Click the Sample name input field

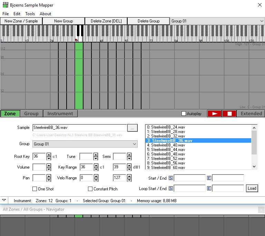pos(80,128)
